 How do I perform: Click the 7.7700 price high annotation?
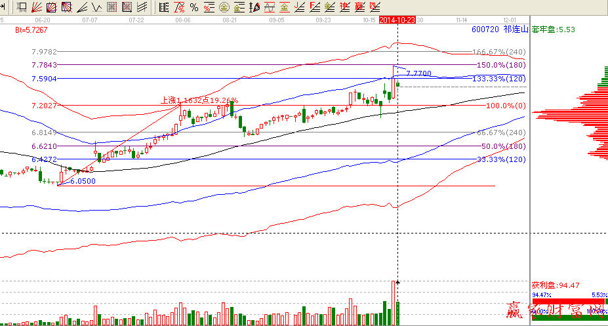[418, 73]
